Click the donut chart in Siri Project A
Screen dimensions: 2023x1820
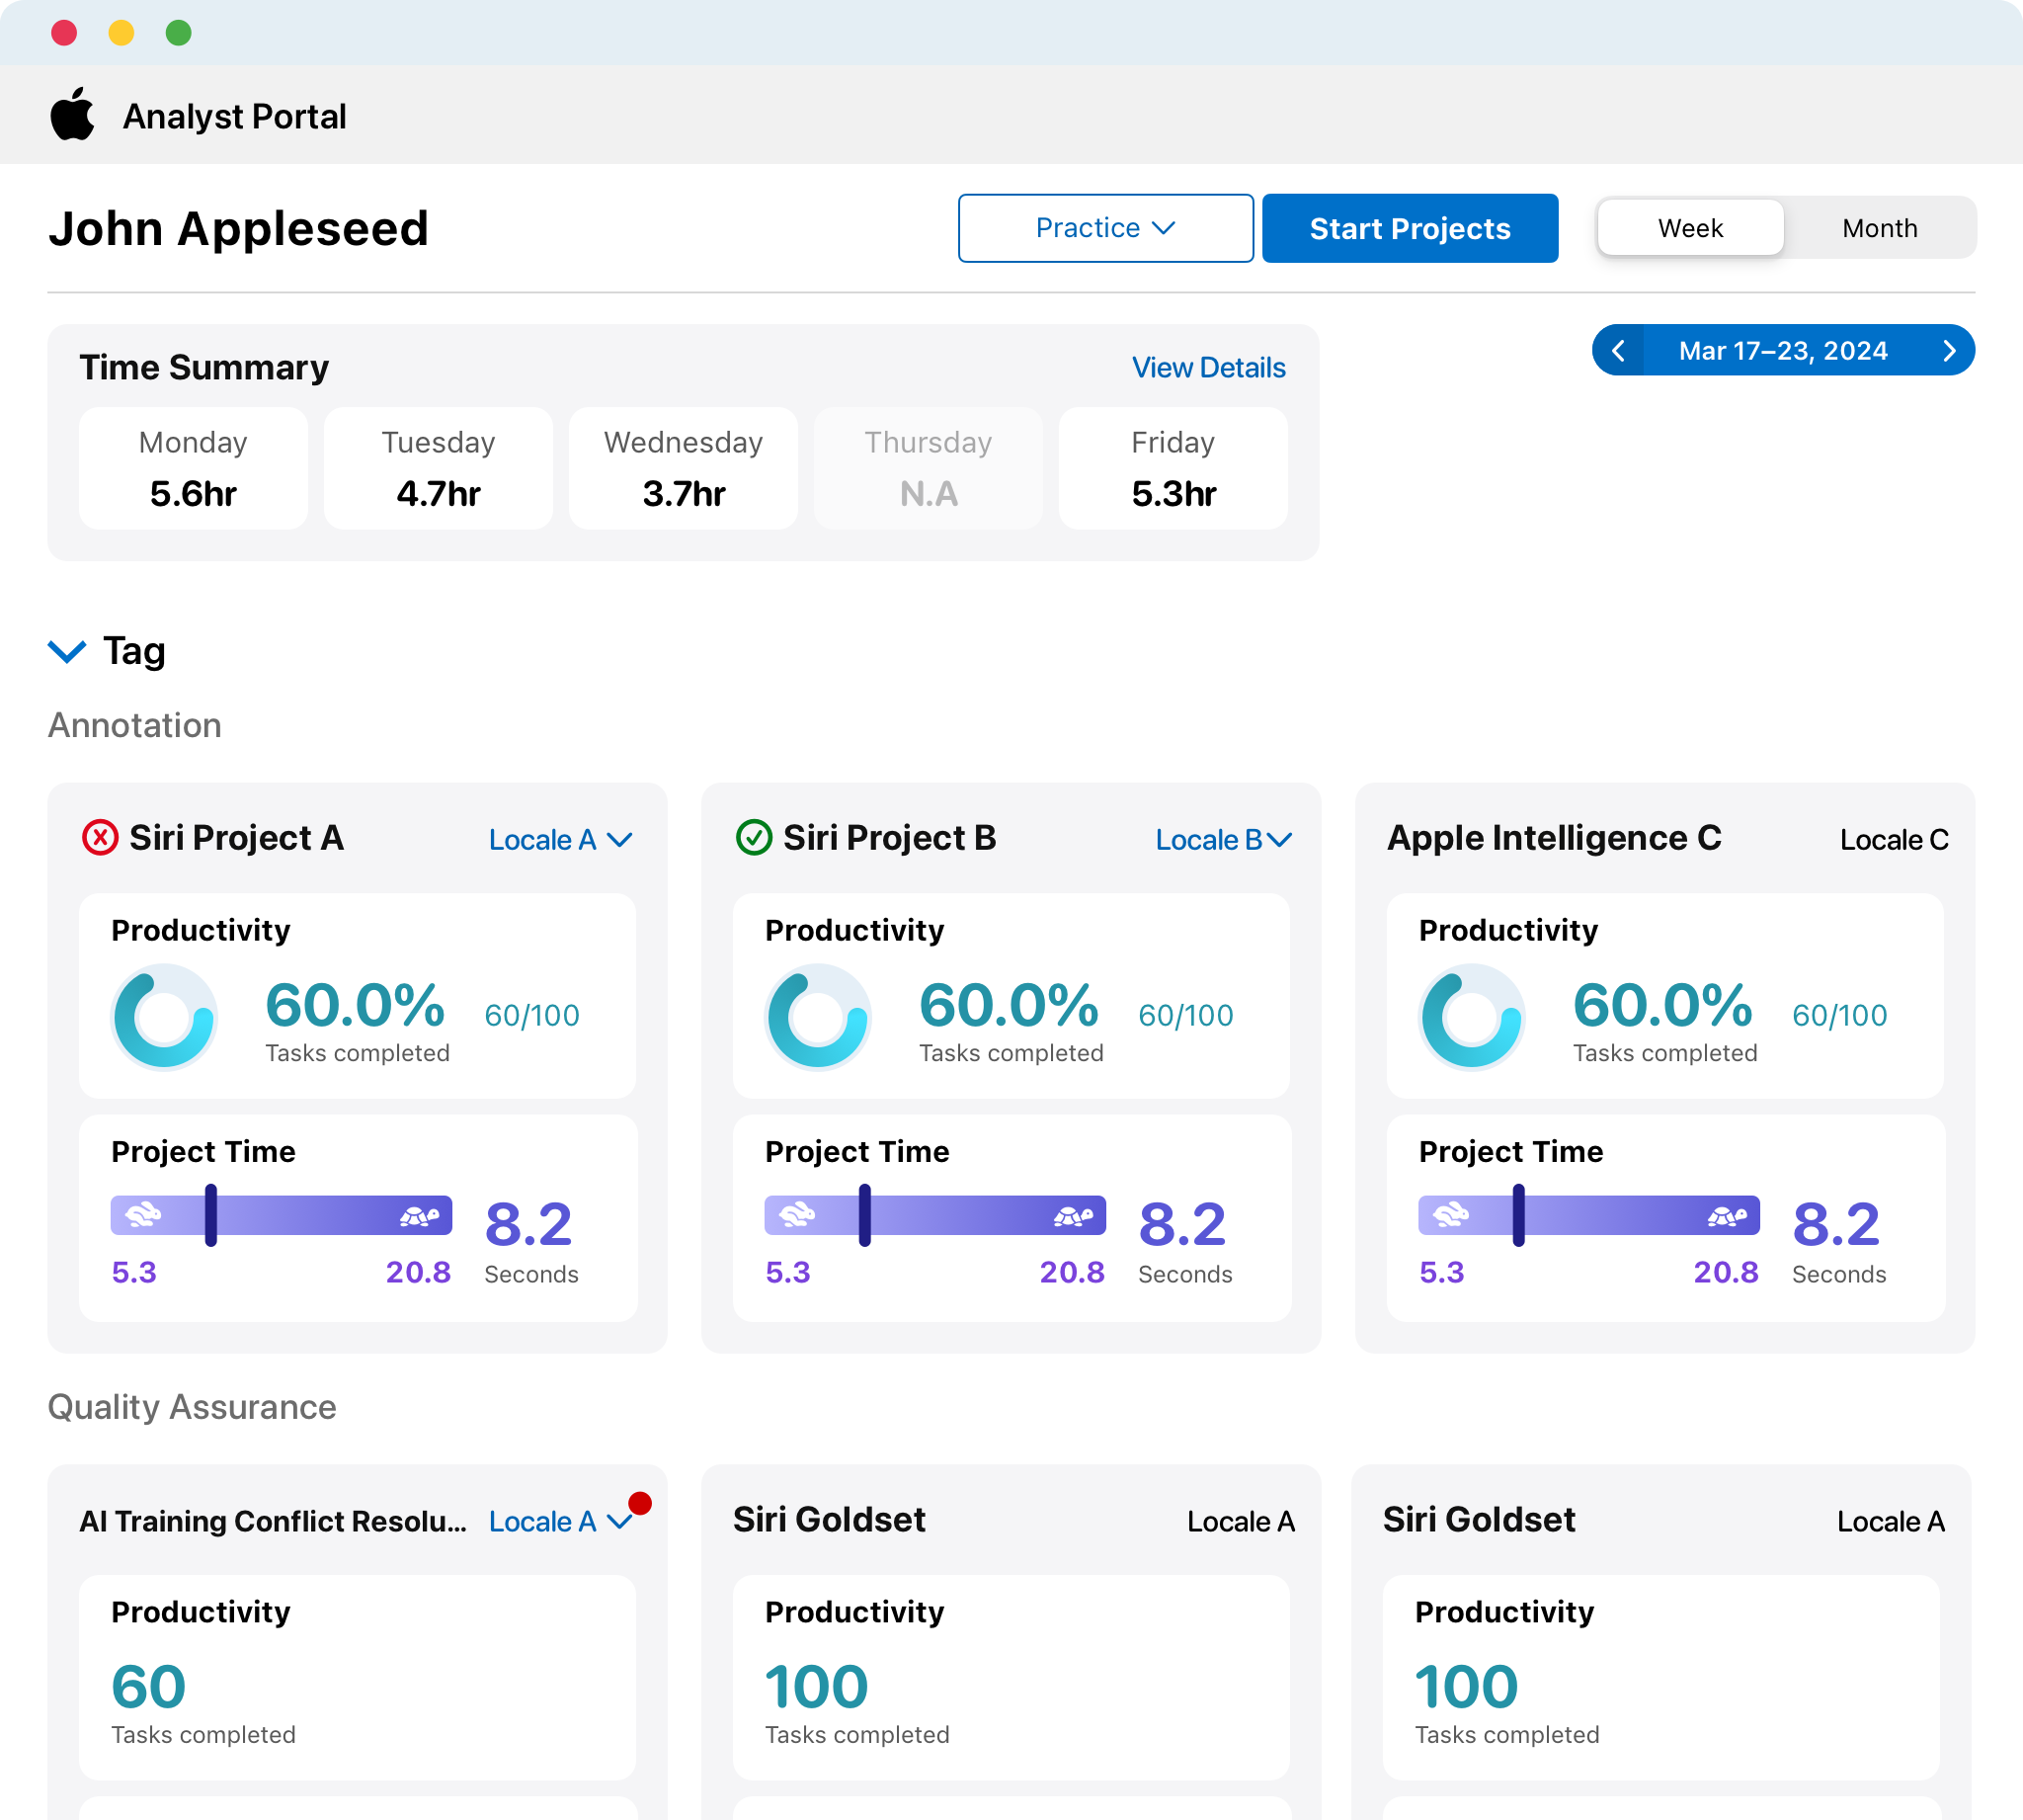tap(164, 1017)
